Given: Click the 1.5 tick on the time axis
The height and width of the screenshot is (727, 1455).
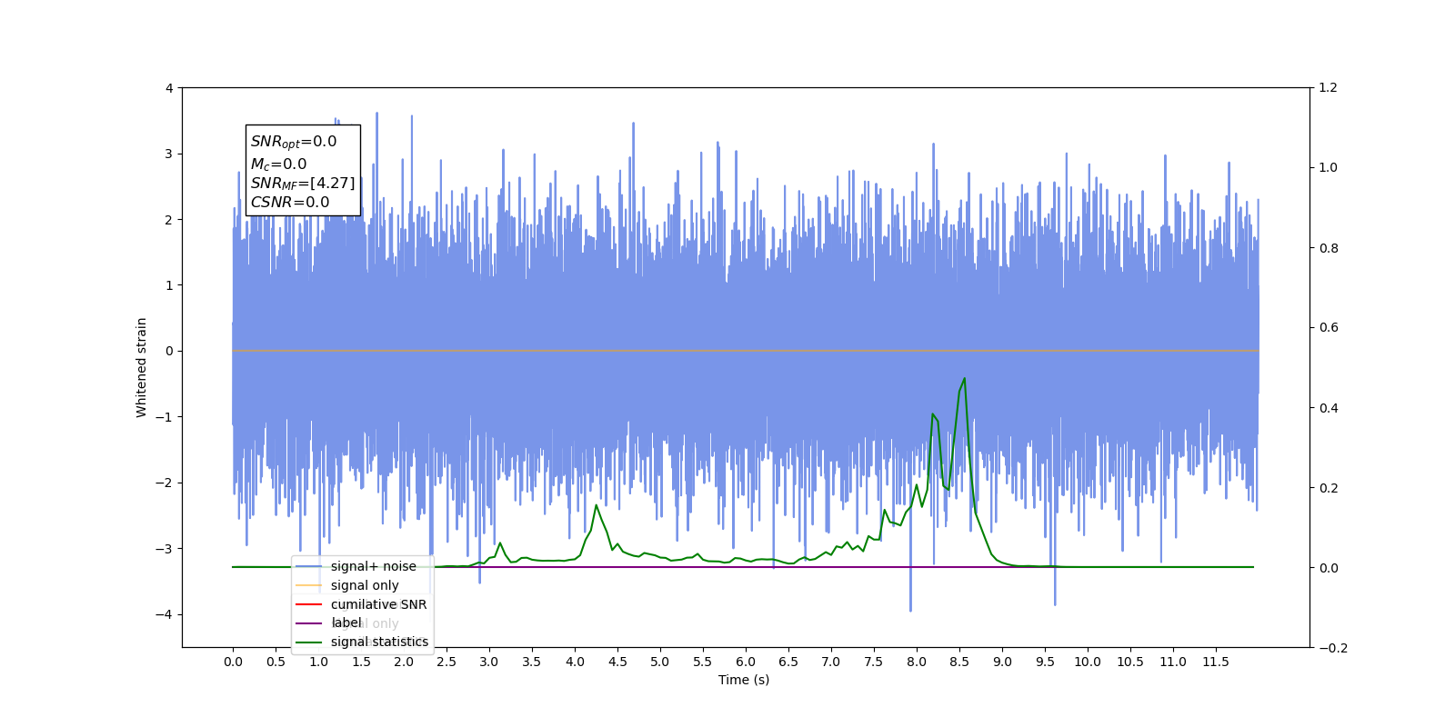Looking at the screenshot, I should [x=361, y=662].
